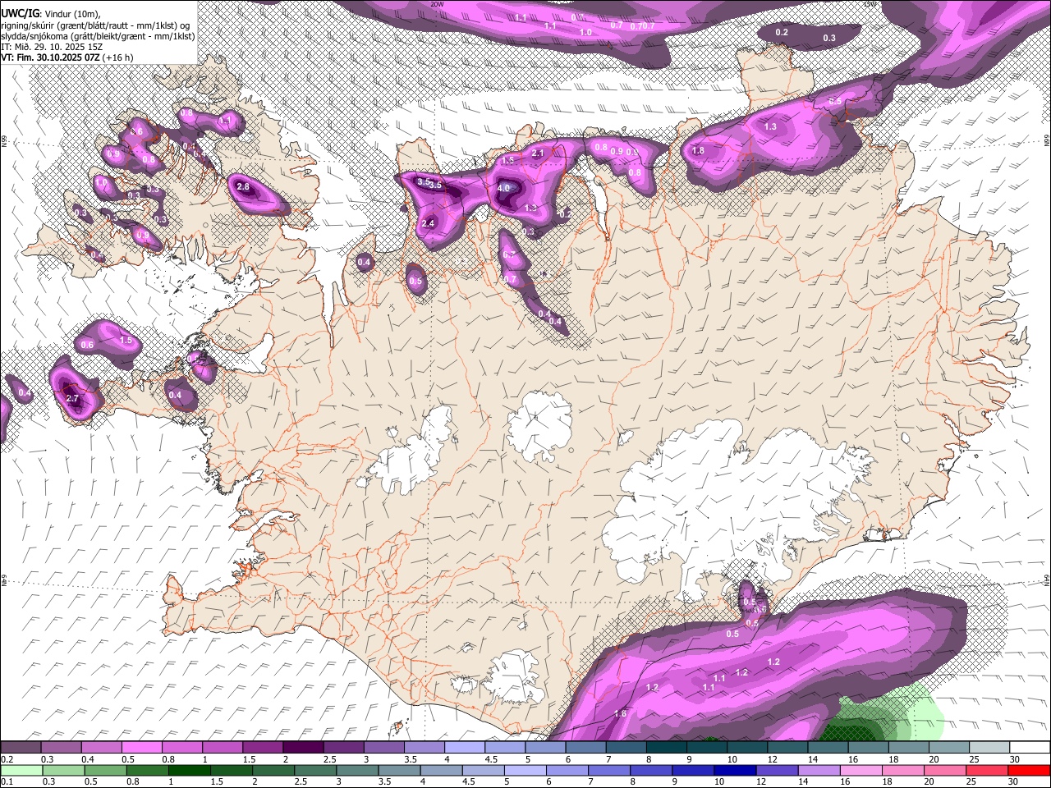1051x788 pixels.
Task: Select the dark teal 9 swatch in top legend
Action: tap(707, 748)
